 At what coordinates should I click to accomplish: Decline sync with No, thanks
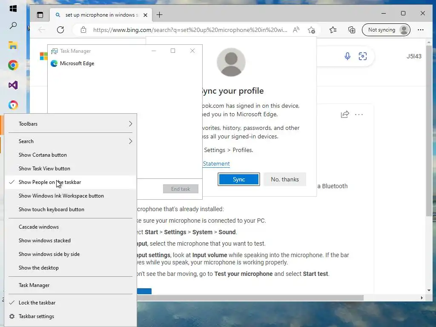click(285, 179)
